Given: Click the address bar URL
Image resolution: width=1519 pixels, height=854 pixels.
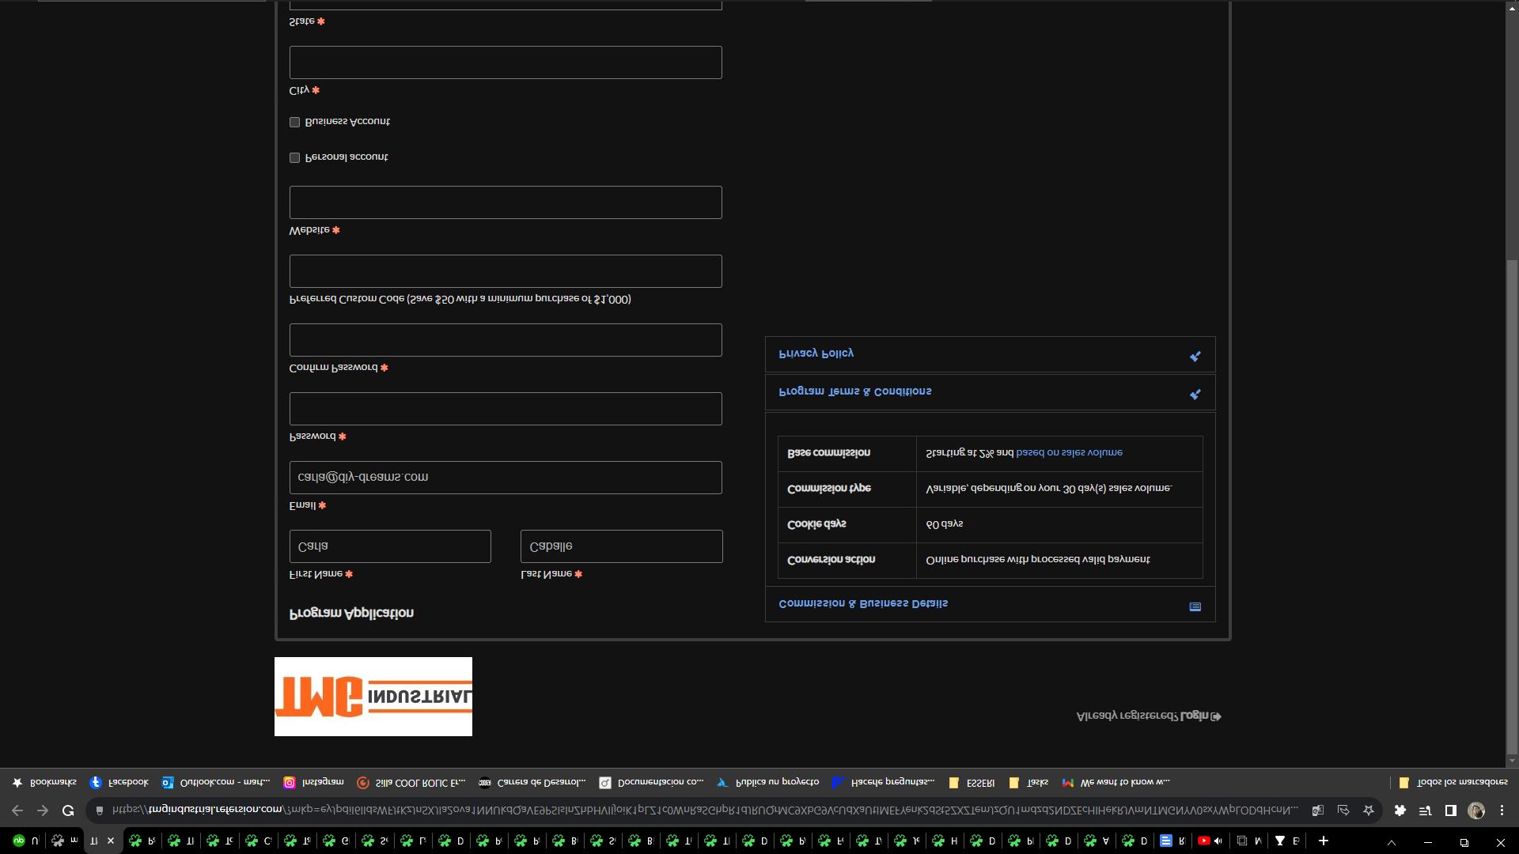Looking at the screenshot, I should point(704,811).
